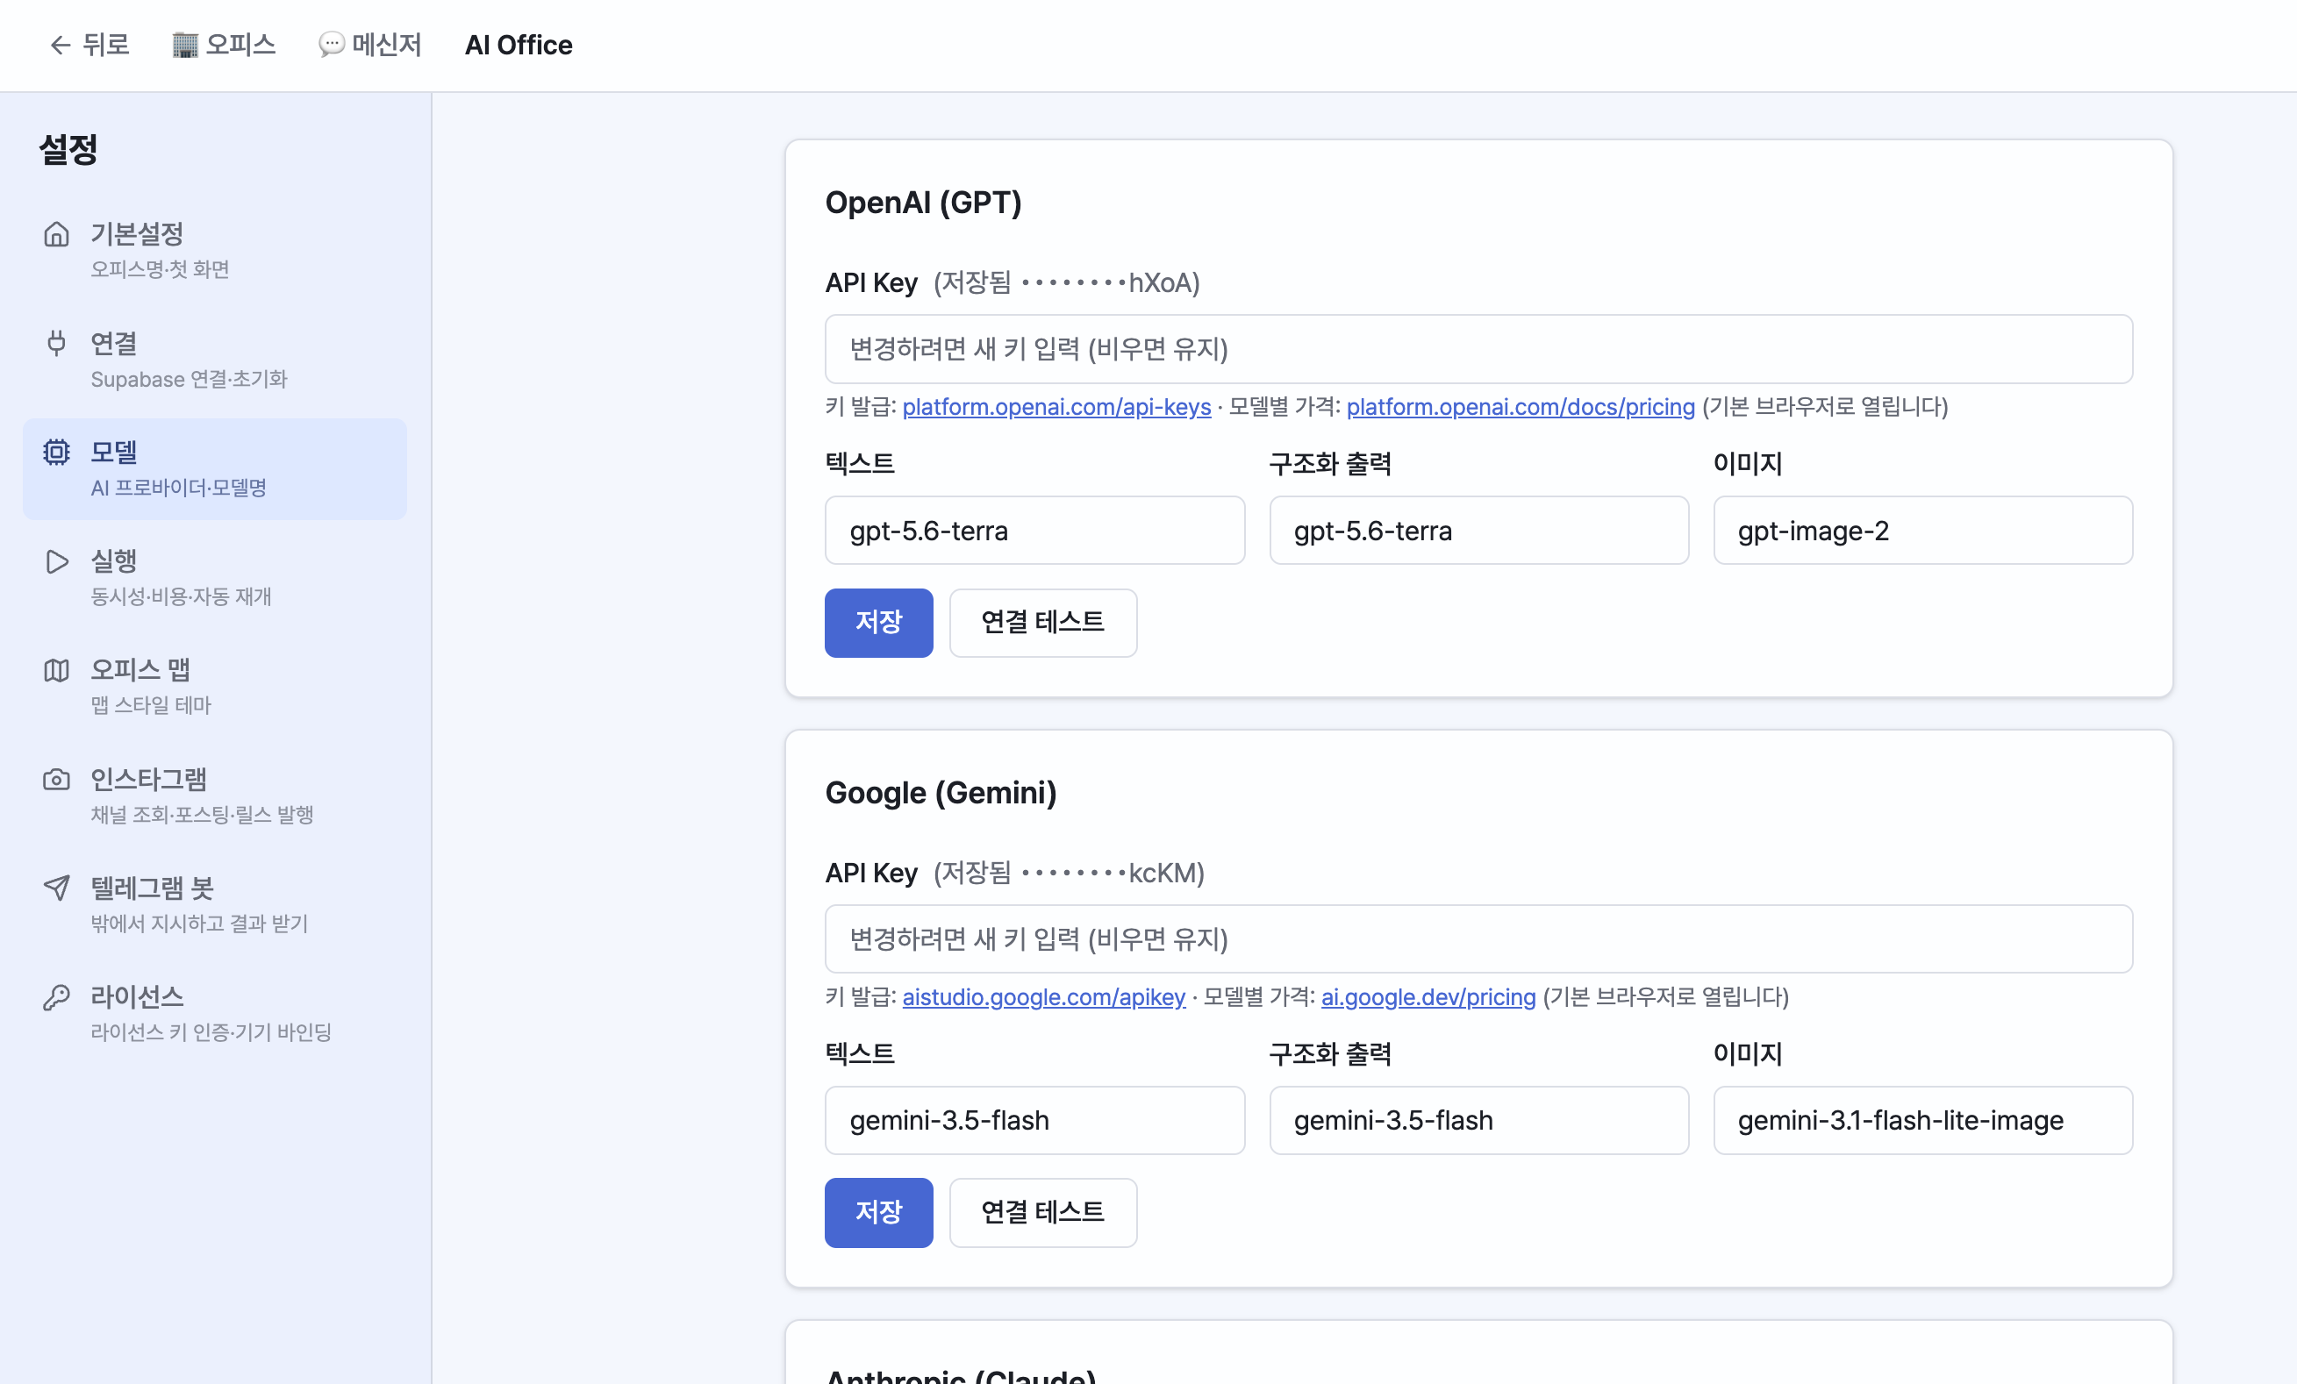2297x1384 pixels.
Task: Click the office building icon
Action: click(x=184, y=45)
